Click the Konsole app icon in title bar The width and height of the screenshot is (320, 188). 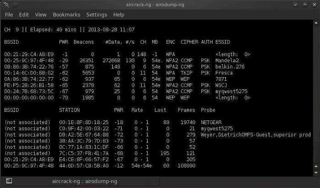coord(6,5)
